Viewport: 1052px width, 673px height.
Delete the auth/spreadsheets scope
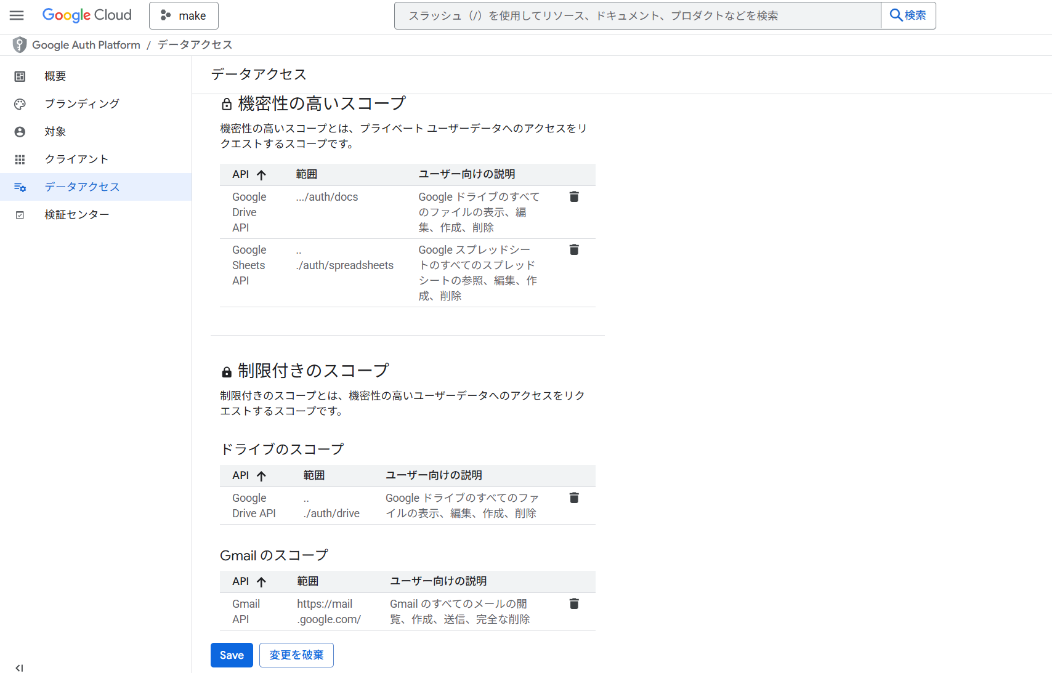574,249
